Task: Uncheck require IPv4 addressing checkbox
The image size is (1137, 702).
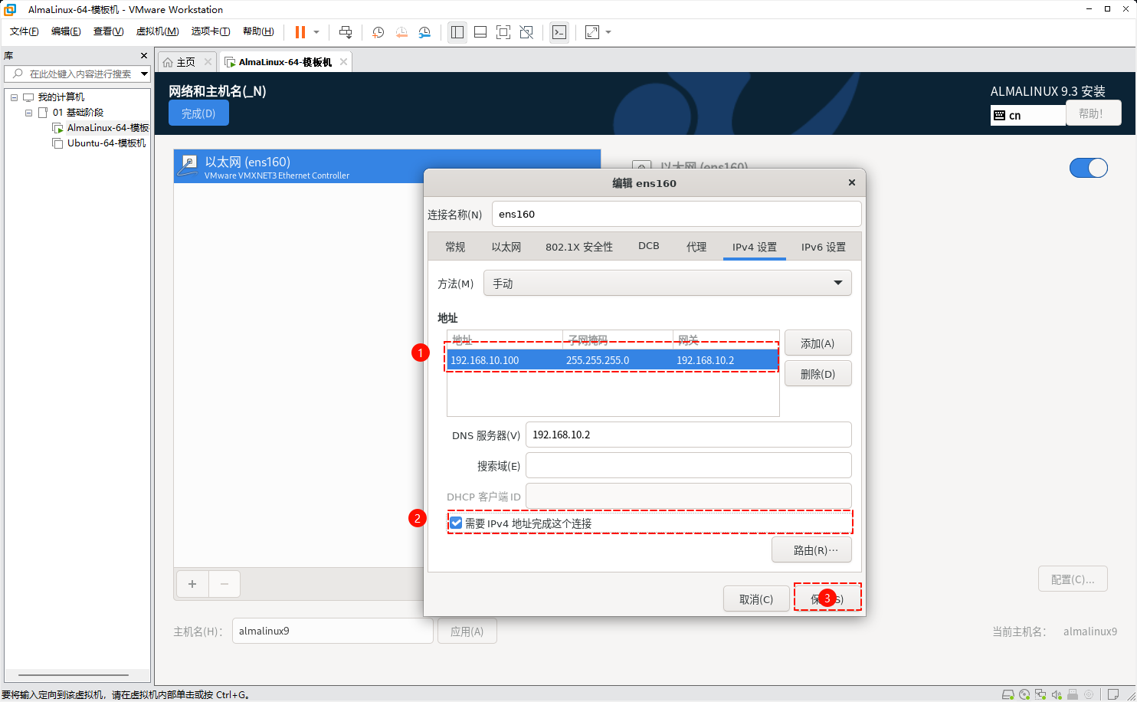Action: [x=457, y=523]
